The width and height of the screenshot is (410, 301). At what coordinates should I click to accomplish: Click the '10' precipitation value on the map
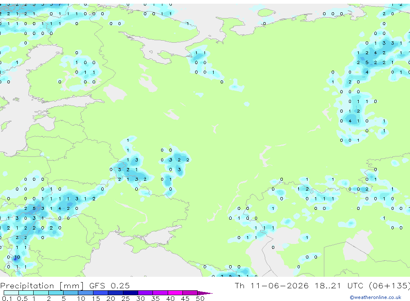click(17, 257)
